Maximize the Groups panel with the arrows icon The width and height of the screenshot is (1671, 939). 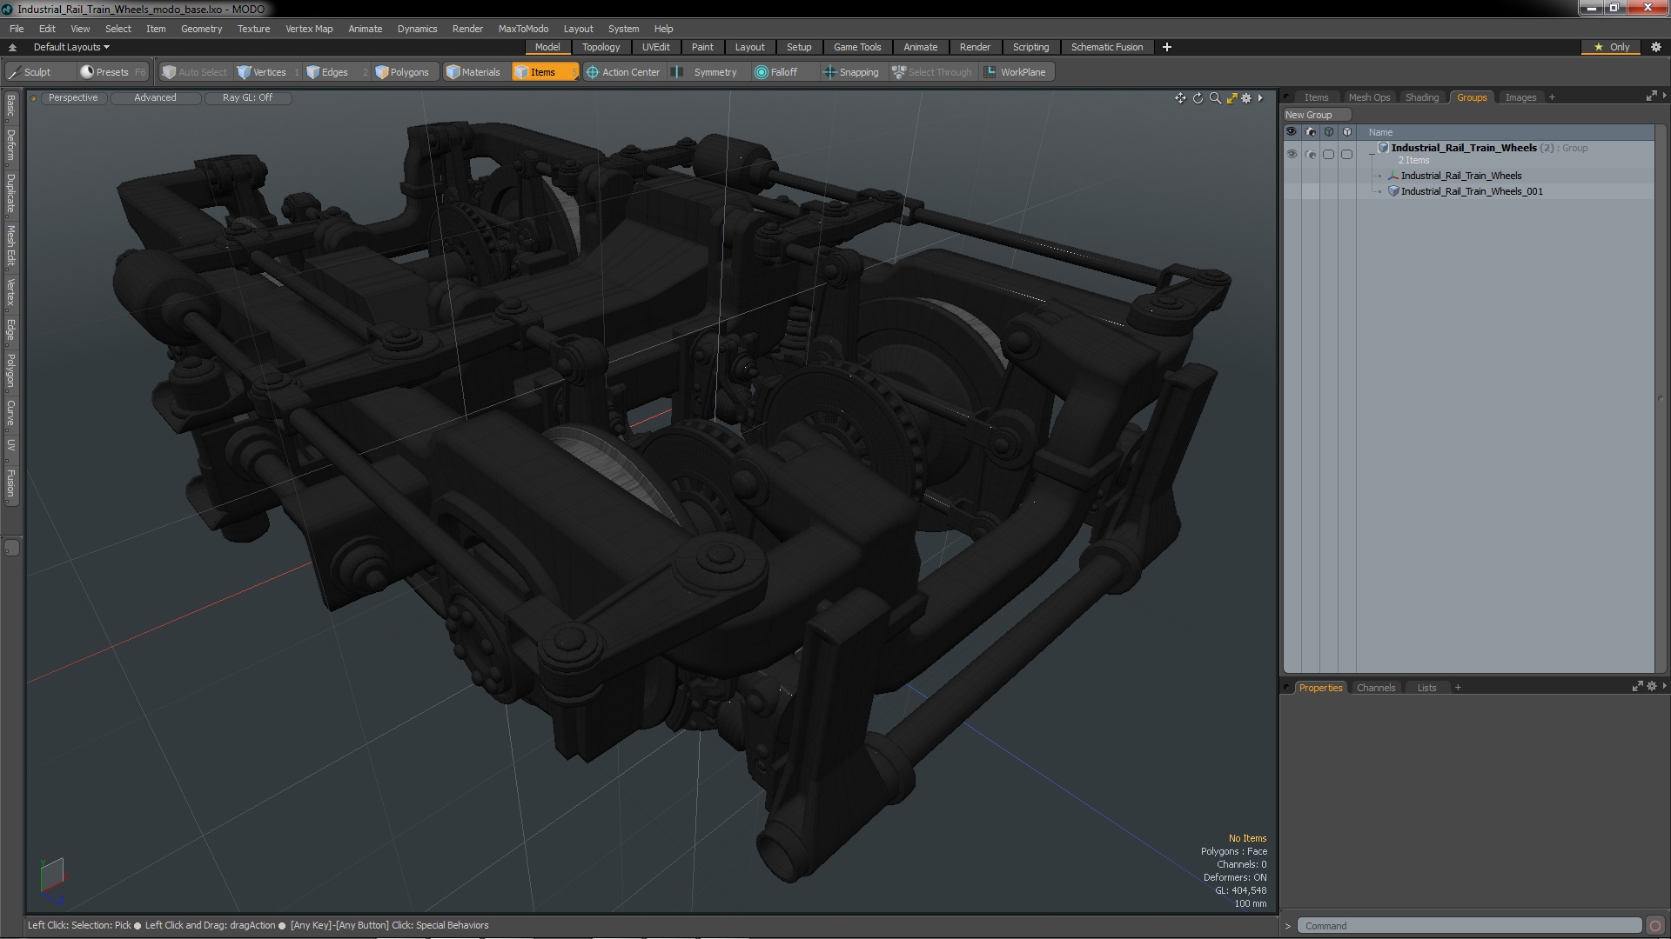tap(1651, 97)
